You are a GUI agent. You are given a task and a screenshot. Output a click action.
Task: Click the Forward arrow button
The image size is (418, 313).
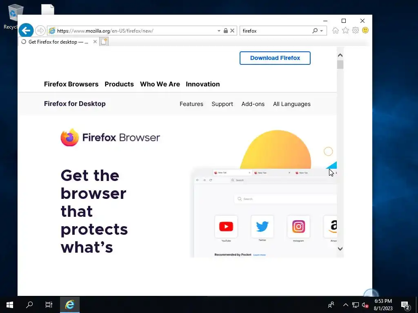[40, 31]
